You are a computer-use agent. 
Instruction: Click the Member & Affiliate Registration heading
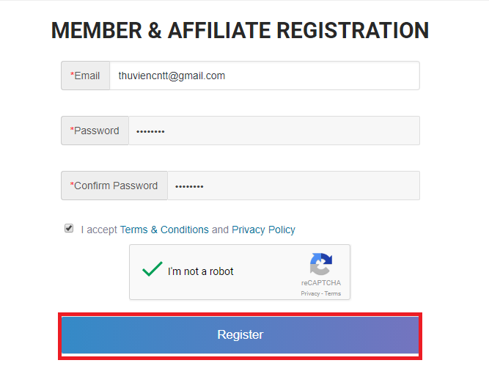pos(240,31)
